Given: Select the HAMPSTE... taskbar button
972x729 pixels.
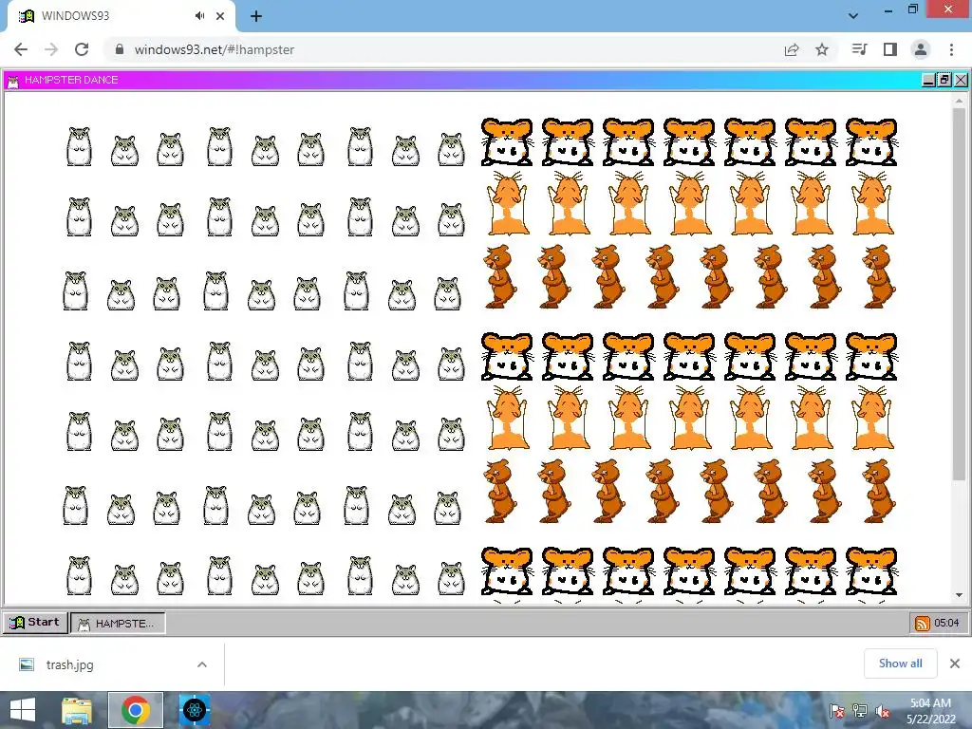Looking at the screenshot, I should (x=118, y=623).
